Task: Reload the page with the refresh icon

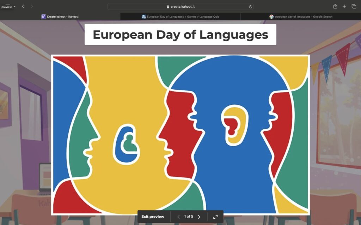Action: pos(250,7)
